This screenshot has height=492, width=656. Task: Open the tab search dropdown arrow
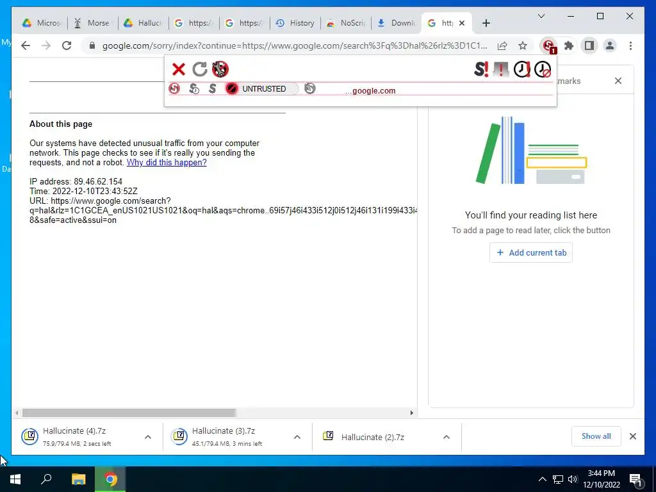coord(541,16)
